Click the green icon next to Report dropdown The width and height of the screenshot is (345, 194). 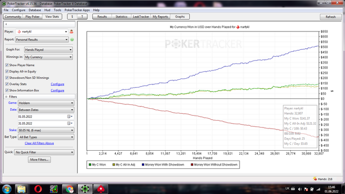tap(72, 39)
